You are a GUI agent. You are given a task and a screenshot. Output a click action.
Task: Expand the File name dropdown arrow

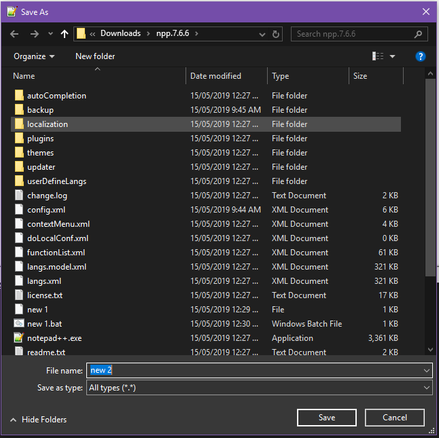pos(427,371)
